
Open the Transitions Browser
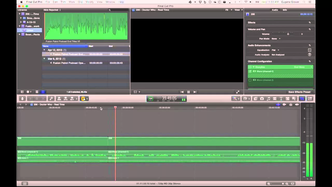275,99
